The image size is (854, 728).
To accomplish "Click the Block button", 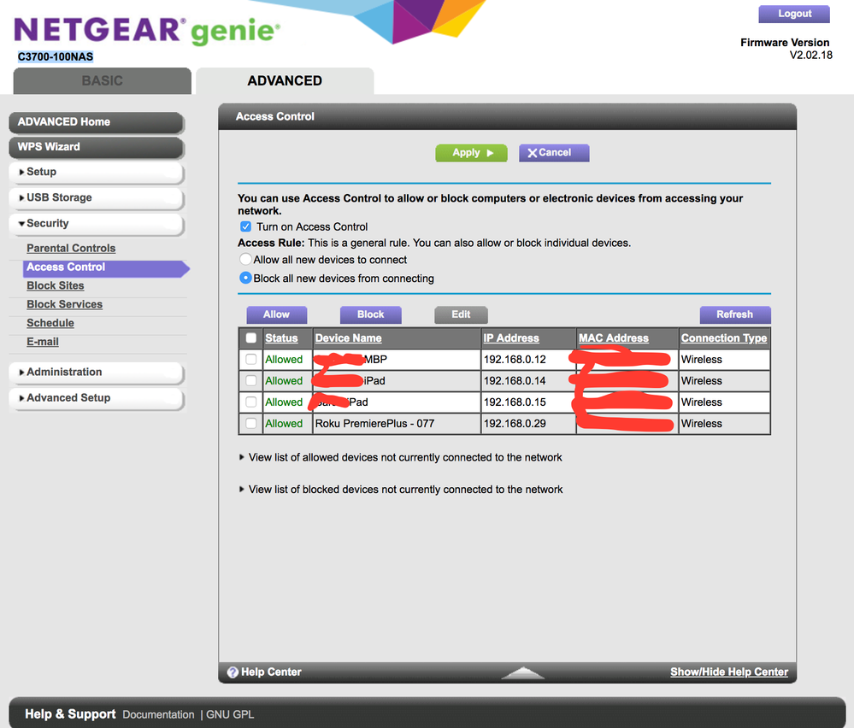I will [371, 314].
